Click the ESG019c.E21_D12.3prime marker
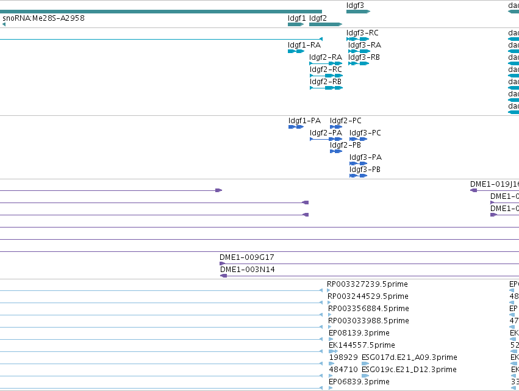Screen dimensions: 519x391 tap(365, 376)
